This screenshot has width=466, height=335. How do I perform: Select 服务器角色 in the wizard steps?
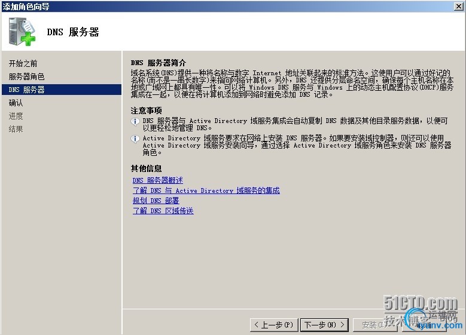click(26, 76)
